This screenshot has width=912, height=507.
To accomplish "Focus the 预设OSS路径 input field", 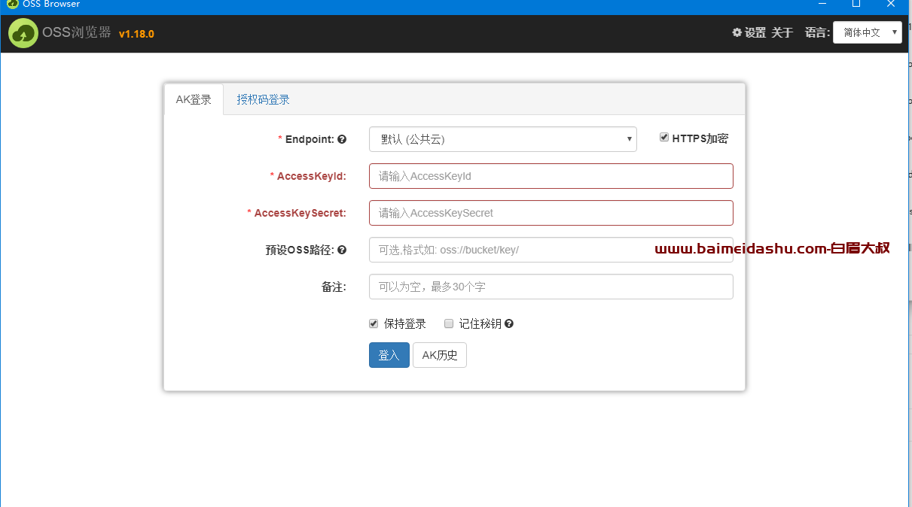I will (551, 250).
